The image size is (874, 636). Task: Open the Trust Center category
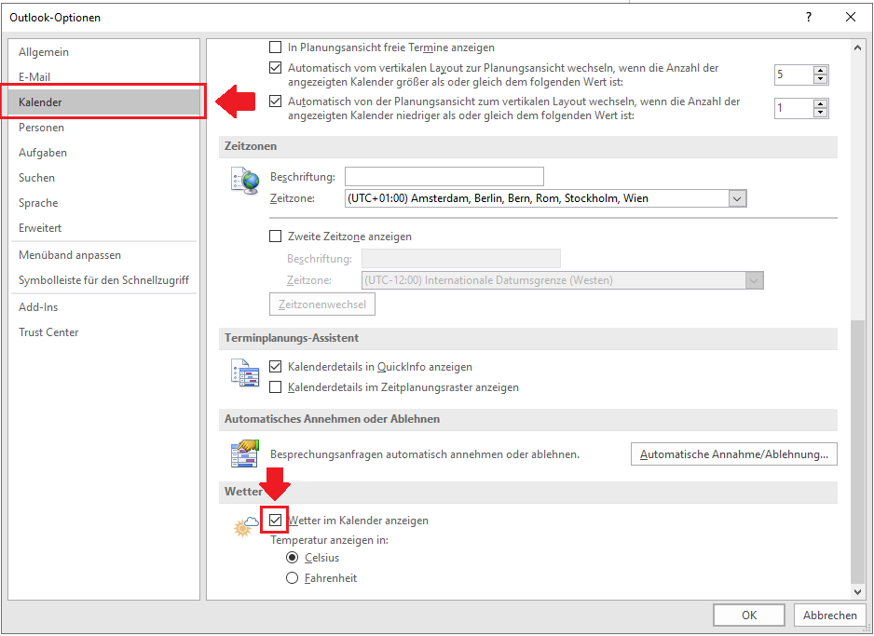click(104, 332)
